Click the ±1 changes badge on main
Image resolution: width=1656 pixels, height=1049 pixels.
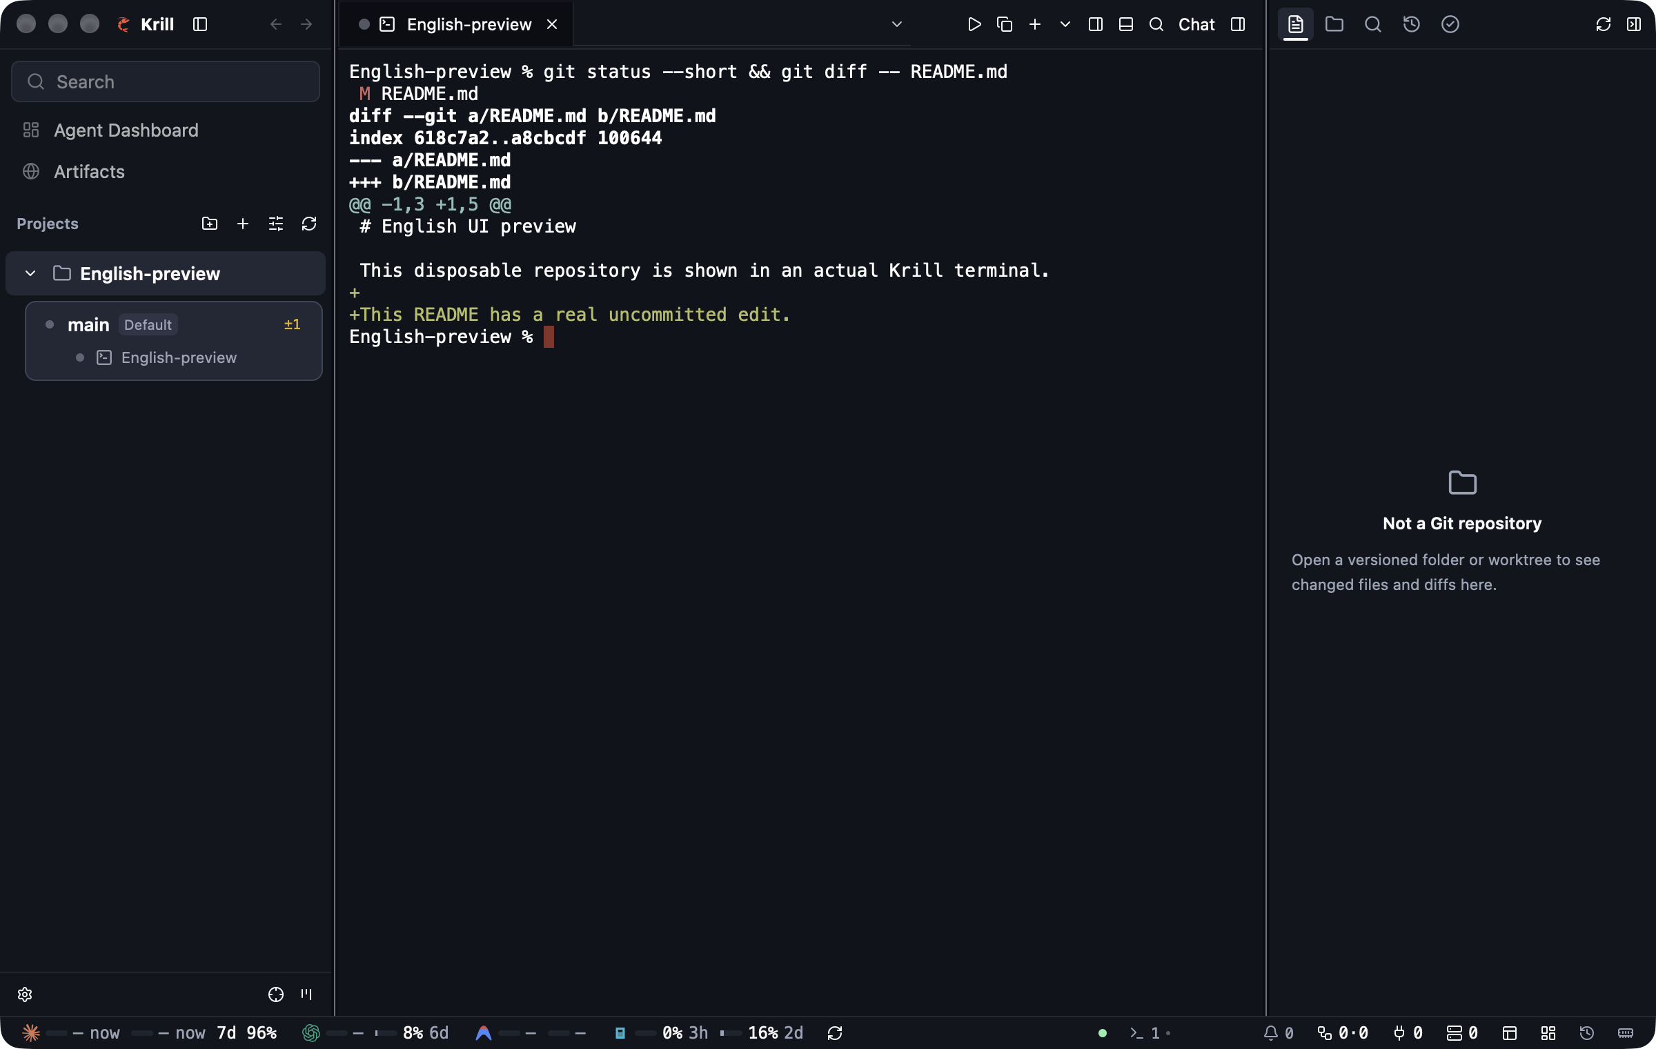[293, 324]
